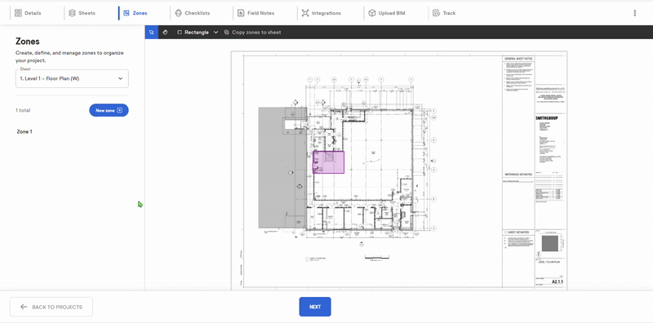The image size is (653, 323).
Task: Open the three-dot more options menu
Action: pos(635,13)
